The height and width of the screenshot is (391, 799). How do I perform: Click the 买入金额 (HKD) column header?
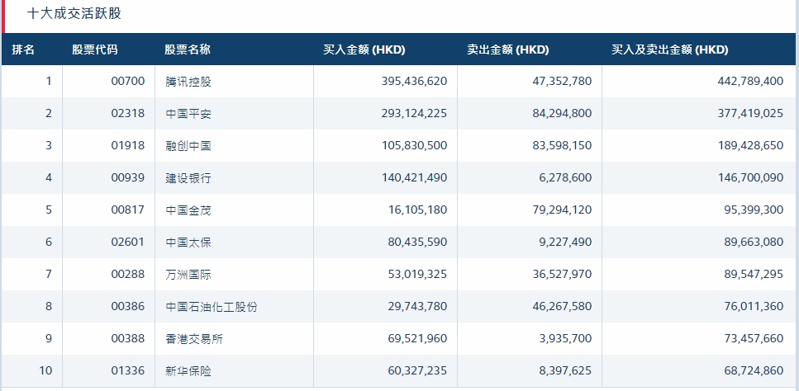(364, 49)
